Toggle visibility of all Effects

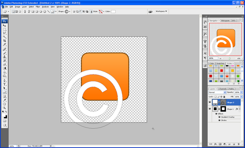coord(216,114)
